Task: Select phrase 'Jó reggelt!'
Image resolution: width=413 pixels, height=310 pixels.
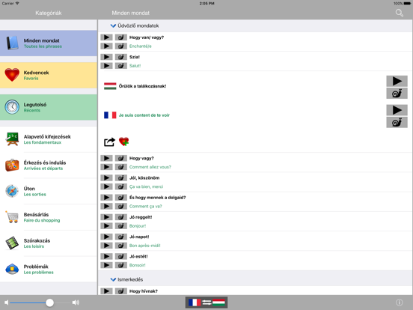Action: (x=141, y=217)
